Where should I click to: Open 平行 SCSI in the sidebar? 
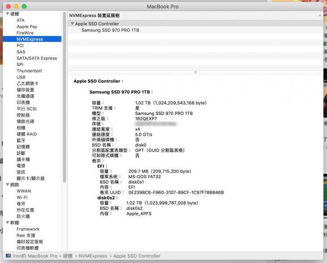click(27, 109)
